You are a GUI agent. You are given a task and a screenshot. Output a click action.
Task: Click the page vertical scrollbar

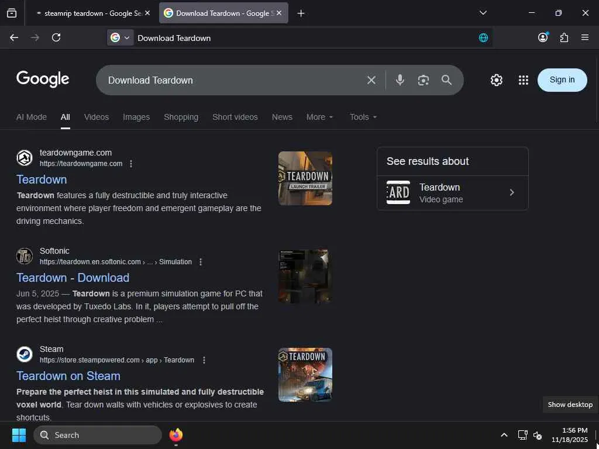click(x=597, y=89)
